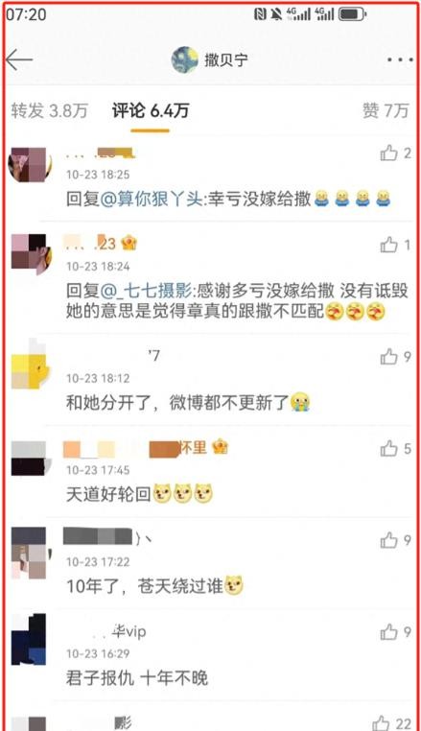Tap the battery indicator in status bar

click(x=352, y=14)
